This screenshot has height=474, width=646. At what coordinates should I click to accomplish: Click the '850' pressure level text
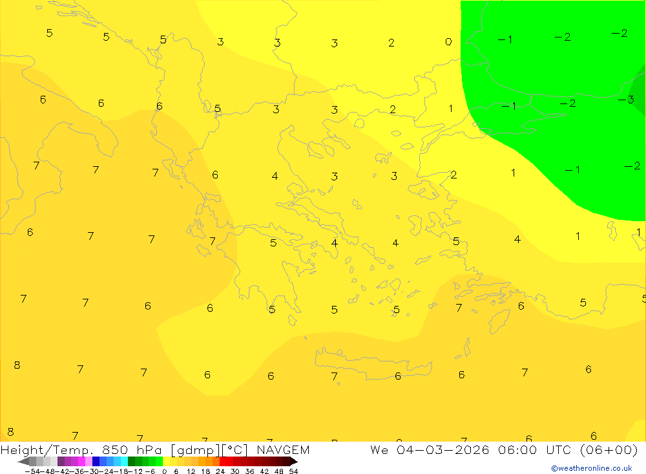tap(116, 449)
